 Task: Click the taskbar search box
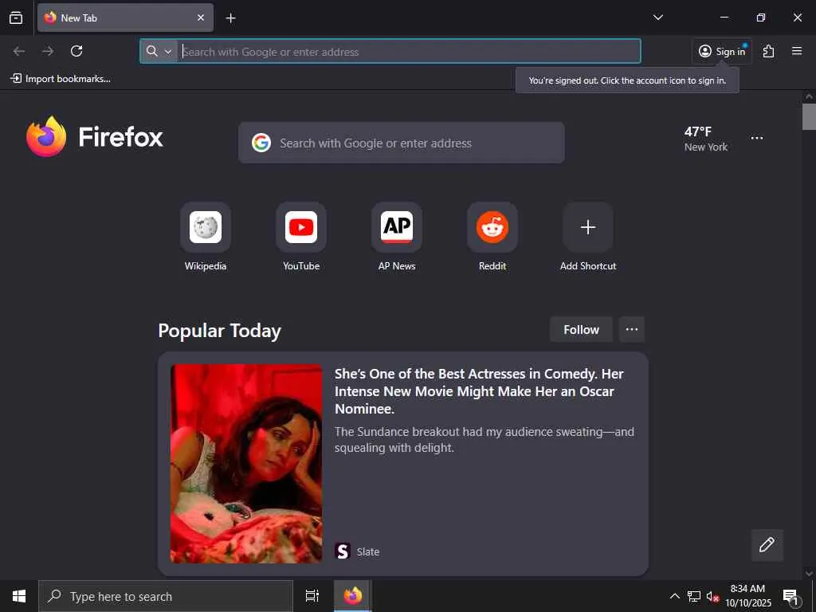tap(166, 596)
